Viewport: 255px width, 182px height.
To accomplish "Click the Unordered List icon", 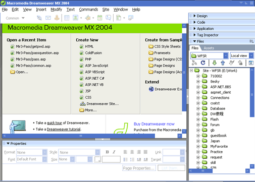I will point(126,159).
